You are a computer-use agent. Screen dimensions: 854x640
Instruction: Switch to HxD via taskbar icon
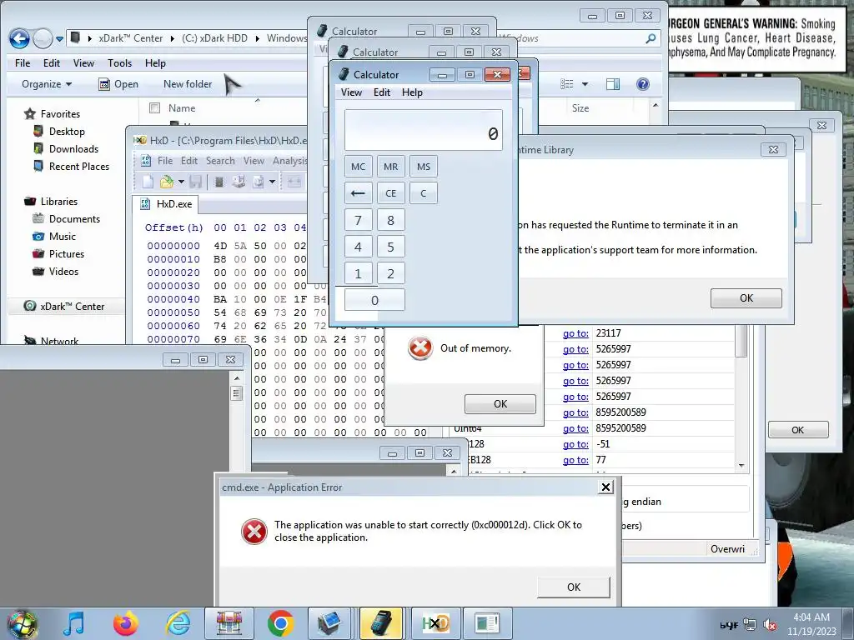click(x=435, y=623)
